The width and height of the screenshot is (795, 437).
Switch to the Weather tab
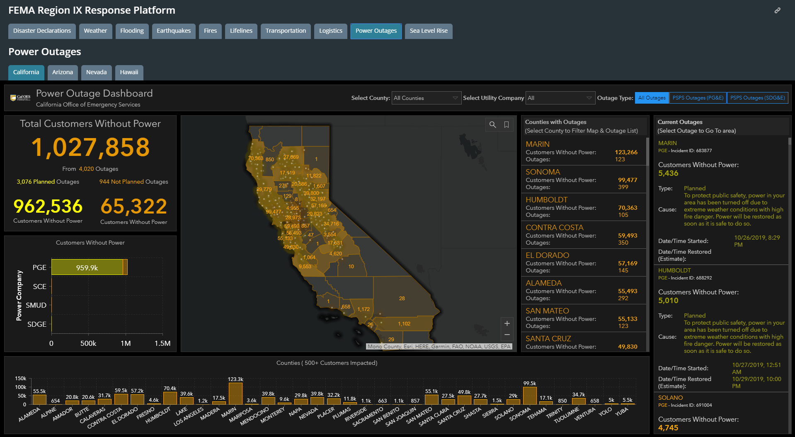point(95,31)
